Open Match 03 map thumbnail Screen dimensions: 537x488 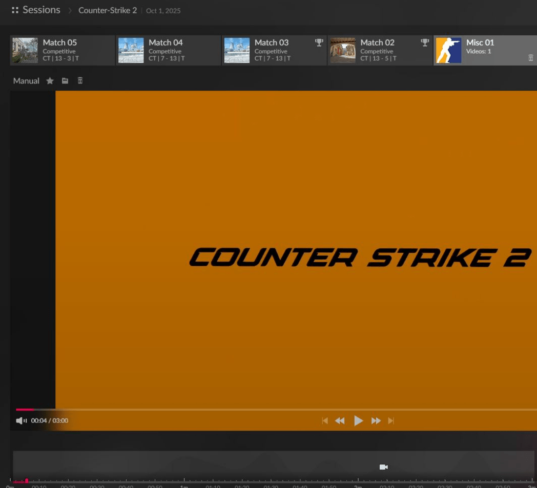pos(237,50)
